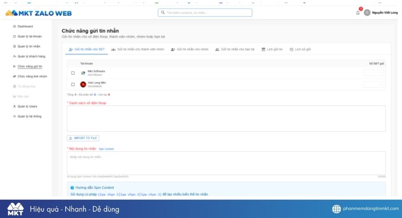Screen dimensions: 402x218
Task: Select Chức năng gửi tin in sidebar
Action: pyautogui.click(x=27, y=66)
